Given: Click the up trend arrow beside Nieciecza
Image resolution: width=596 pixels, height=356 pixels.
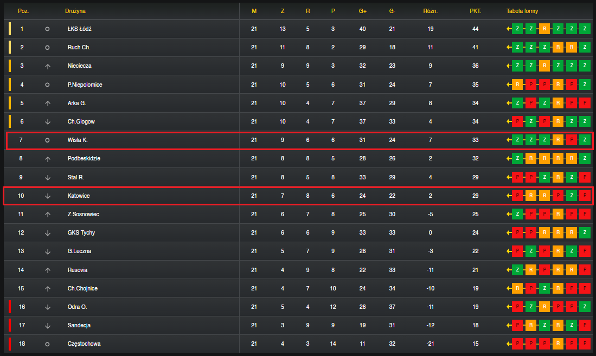Looking at the screenshot, I should click(x=48, y=66).
